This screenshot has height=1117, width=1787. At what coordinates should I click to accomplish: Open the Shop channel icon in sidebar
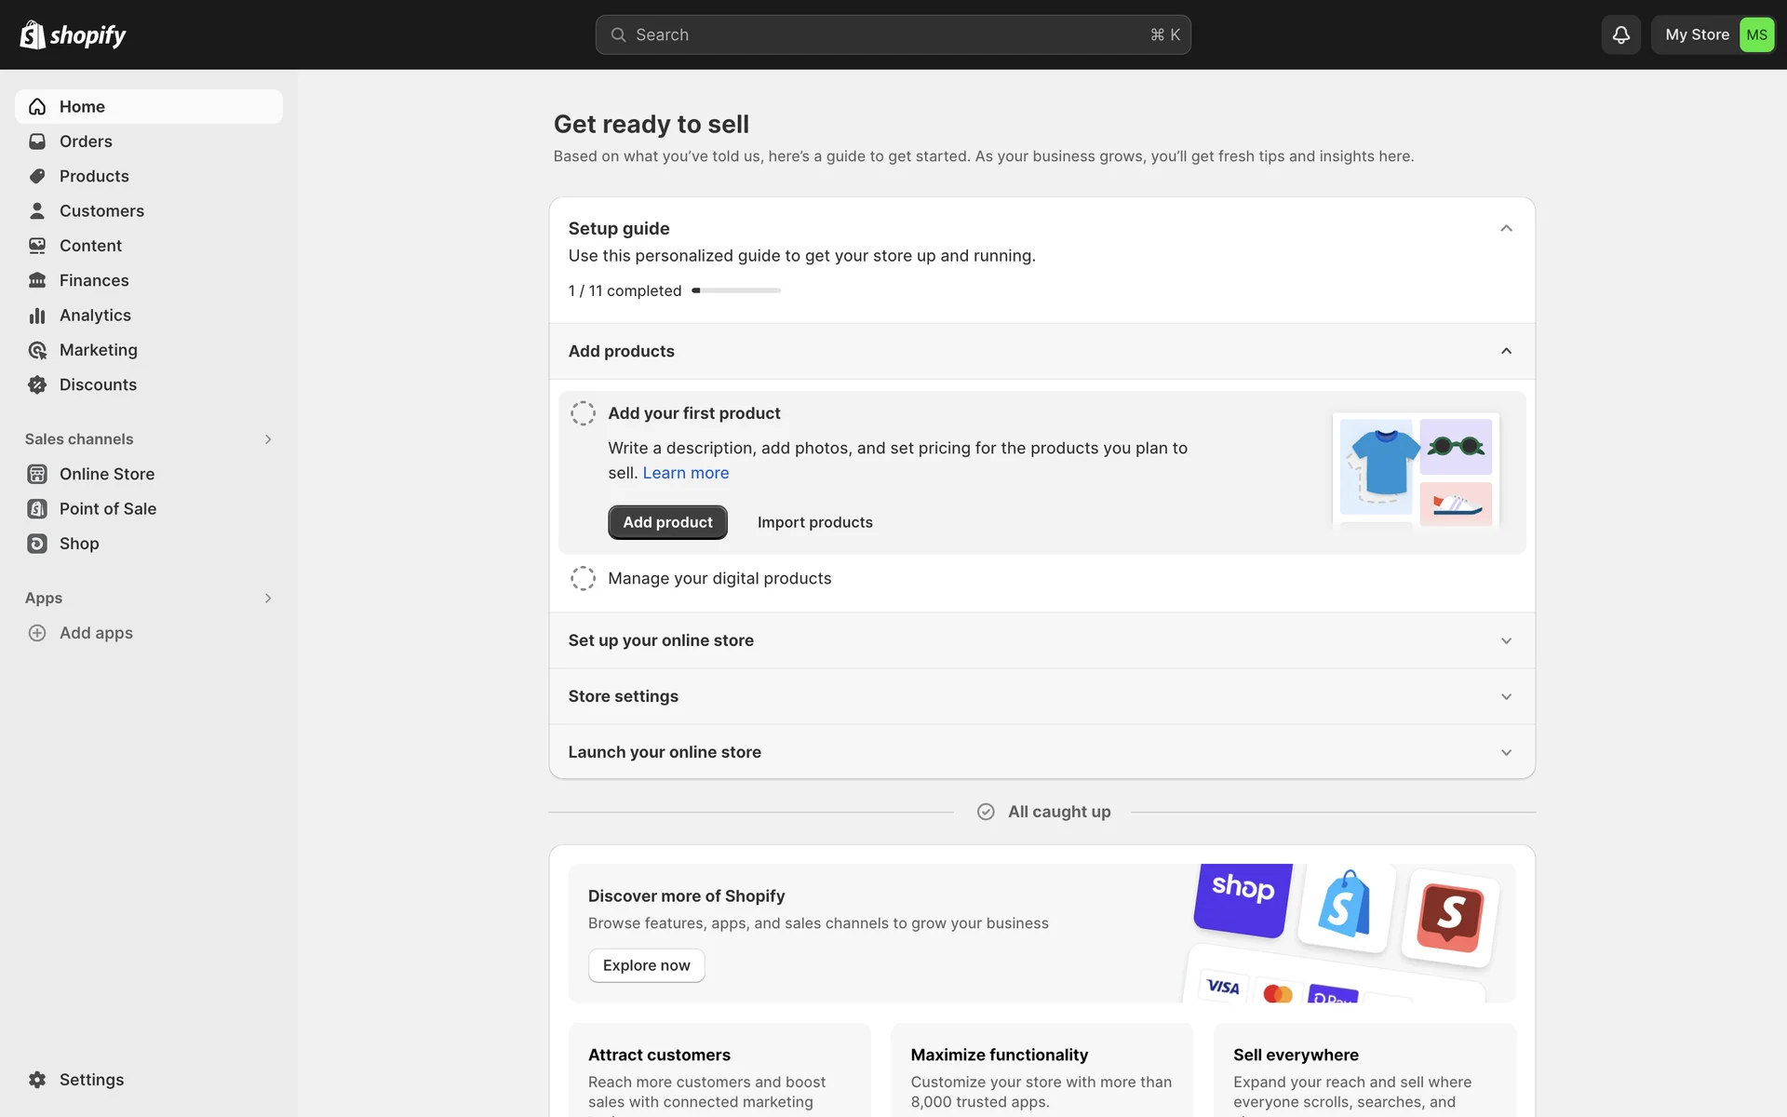coord(37,544)
